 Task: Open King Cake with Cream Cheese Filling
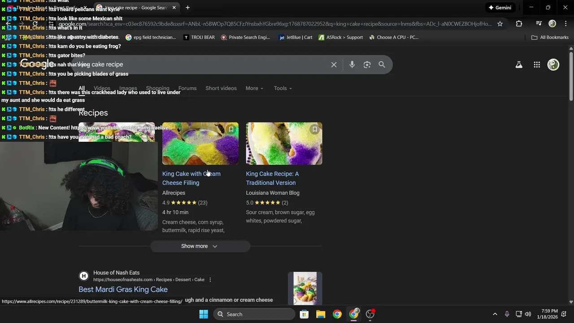191,178
